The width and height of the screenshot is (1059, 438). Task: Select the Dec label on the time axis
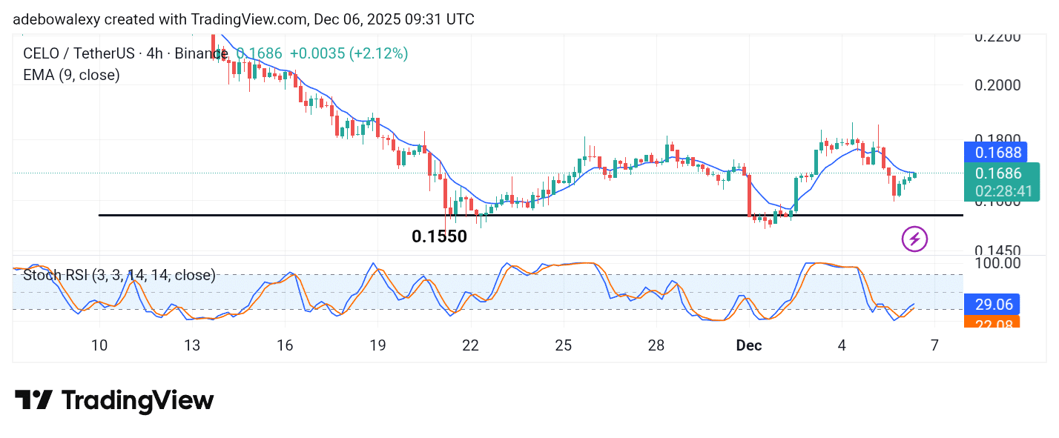748,345
